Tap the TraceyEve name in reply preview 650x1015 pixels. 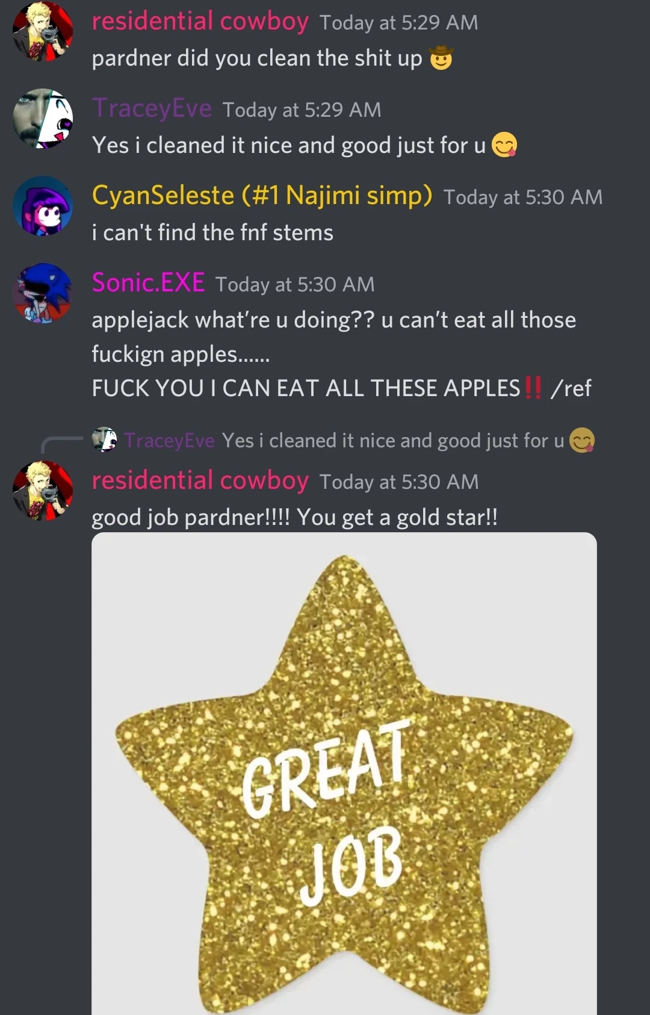[x=170, y=441]
